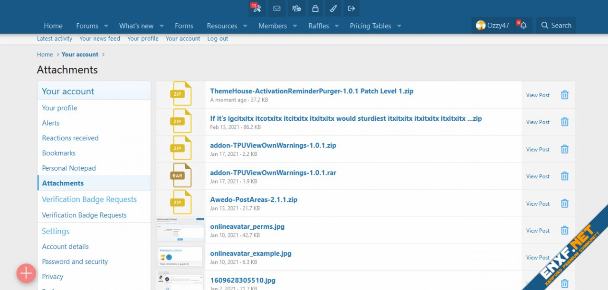
Task: View Post for addon-TPUViewOwnWarnings-1.0.1.rar
Action: tap(538, 177)
